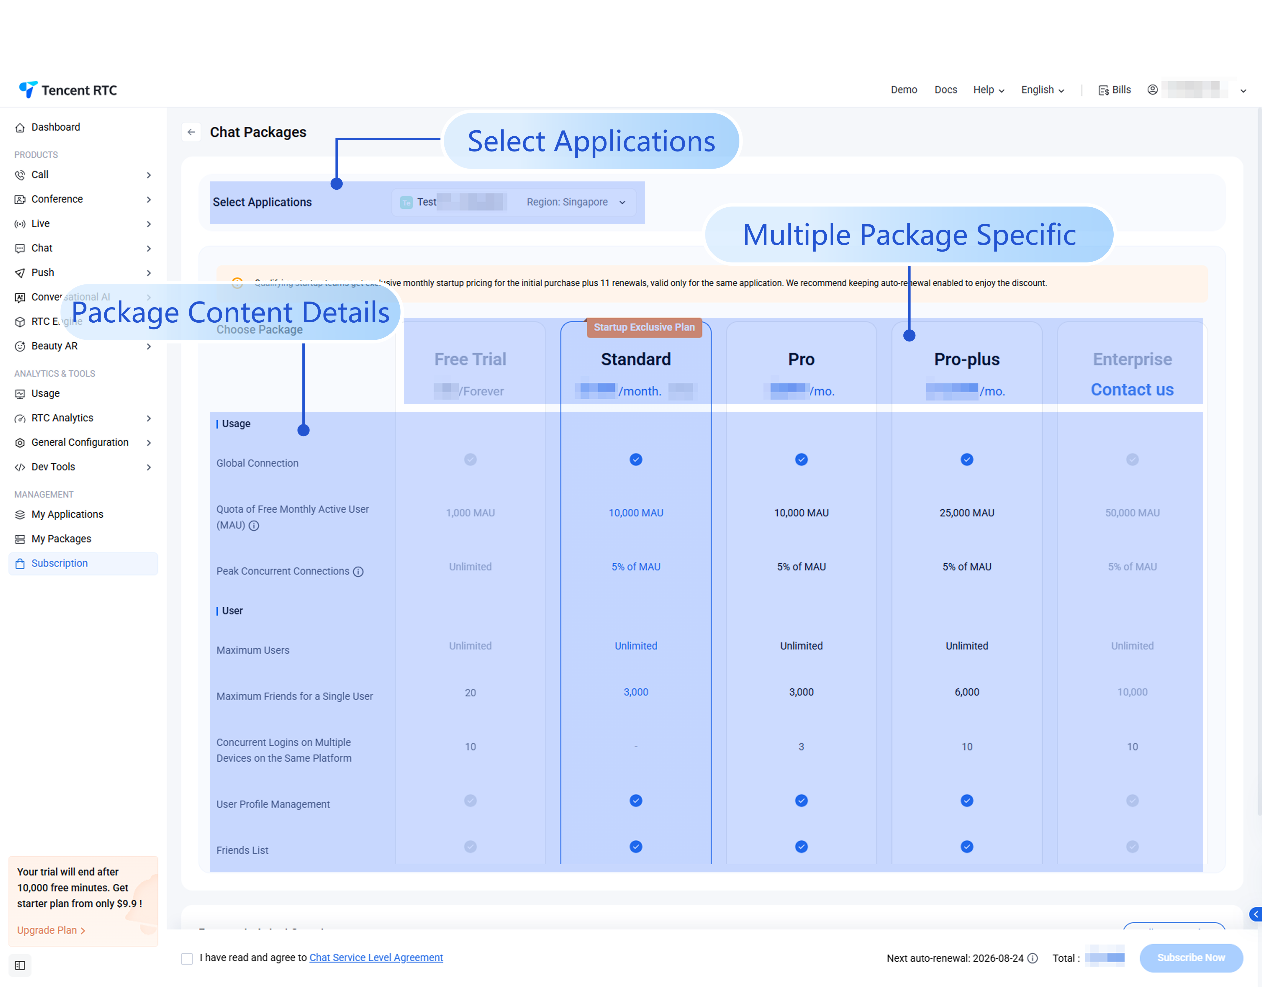The width and height of the screenshot is (1262, 987).
Task: Click the Chat bubble icon in sidebar
Action: pyautogui.click(x=20, y=248)
